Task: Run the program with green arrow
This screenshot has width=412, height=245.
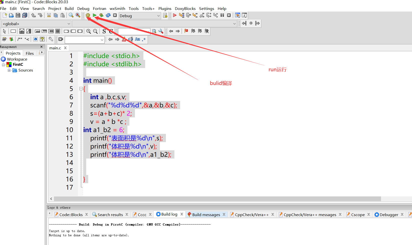Action: click(x=95, y=15)
